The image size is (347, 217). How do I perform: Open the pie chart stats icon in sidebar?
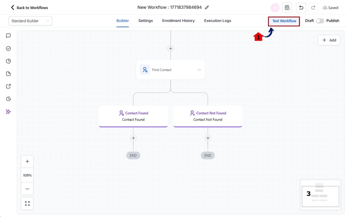pos(8,61)
